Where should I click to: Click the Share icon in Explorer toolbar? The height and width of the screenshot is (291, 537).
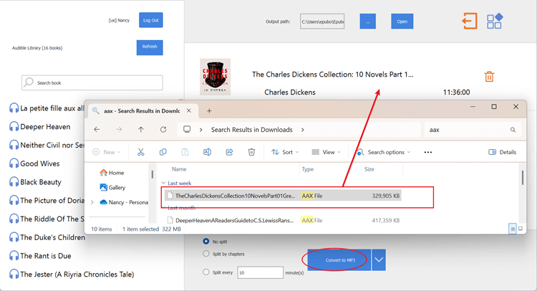(229, 152)
